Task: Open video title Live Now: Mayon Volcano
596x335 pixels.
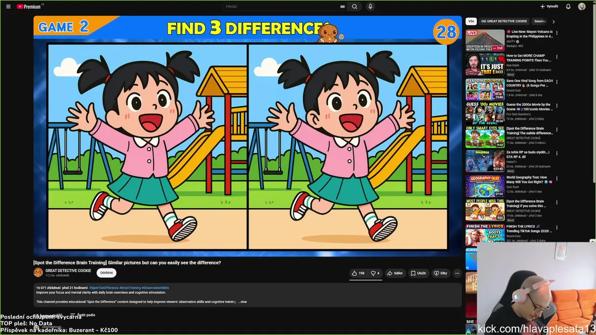Action: (x=530, y=34)
